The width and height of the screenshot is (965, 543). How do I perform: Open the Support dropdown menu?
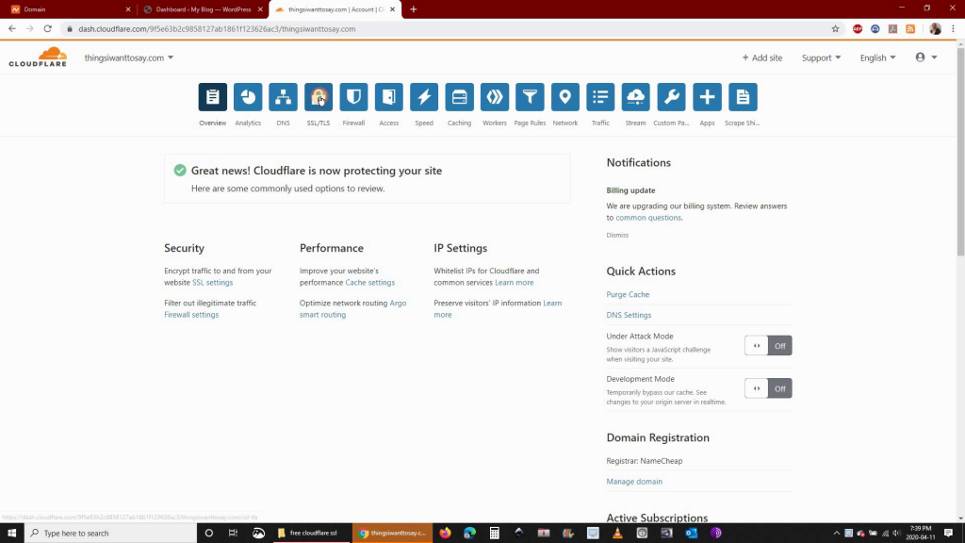point(821,58)
